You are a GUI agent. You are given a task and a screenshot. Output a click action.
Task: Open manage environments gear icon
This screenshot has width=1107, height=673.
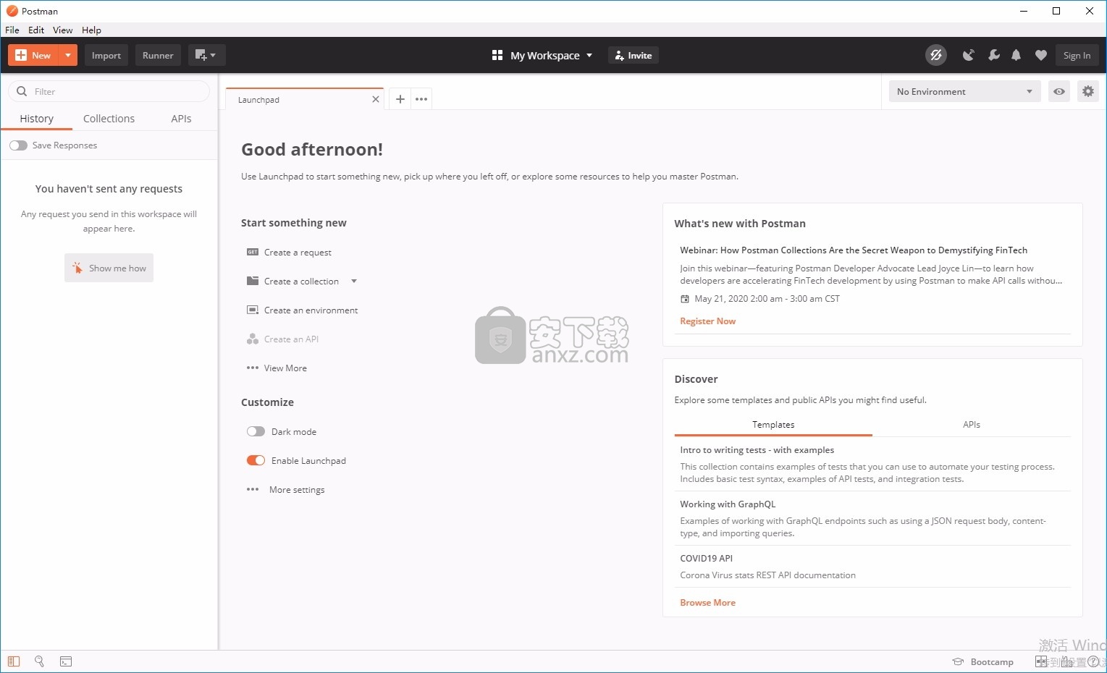pos(1087,91)
